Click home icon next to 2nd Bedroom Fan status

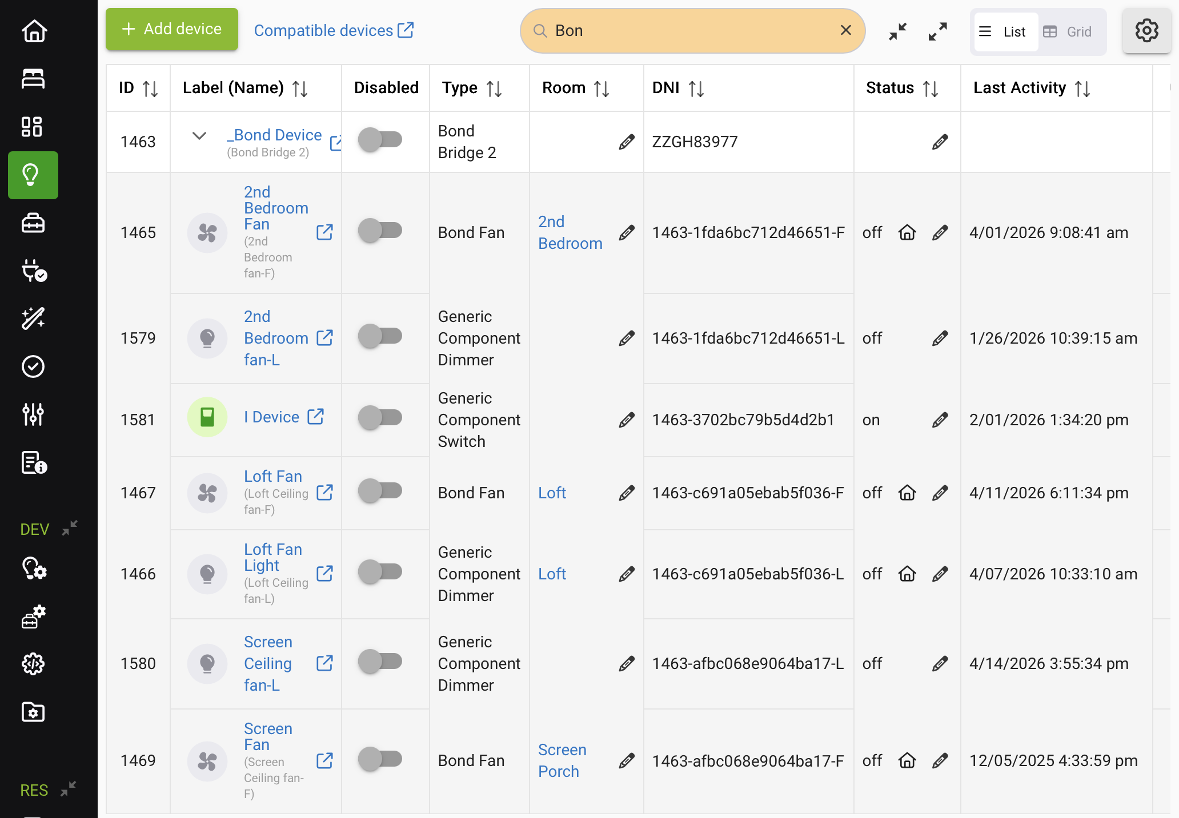click(907, 232)
